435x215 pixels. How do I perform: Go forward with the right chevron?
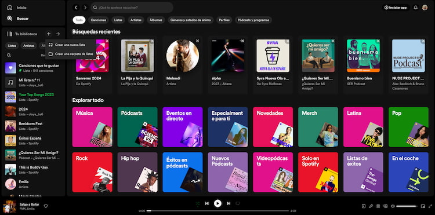pos(85,8)
